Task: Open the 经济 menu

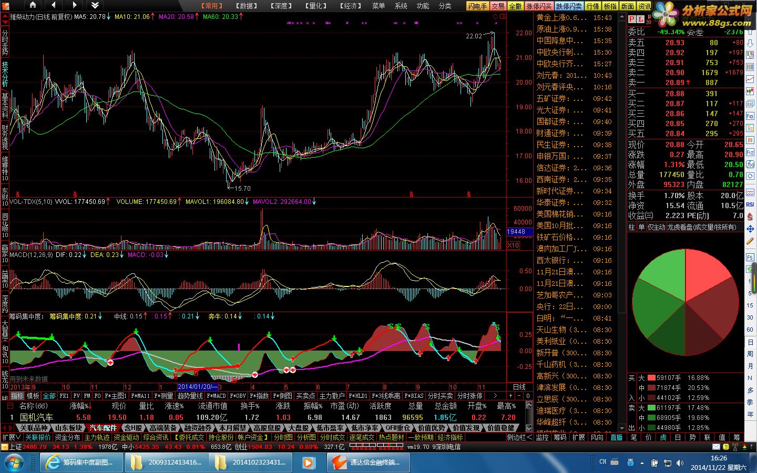Action: click(351, 6)
